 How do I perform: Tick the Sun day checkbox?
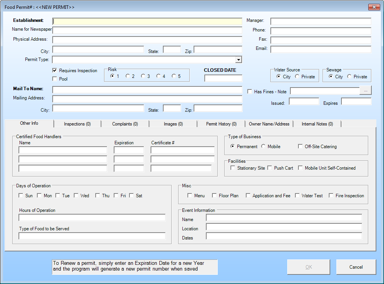point(21,195)
